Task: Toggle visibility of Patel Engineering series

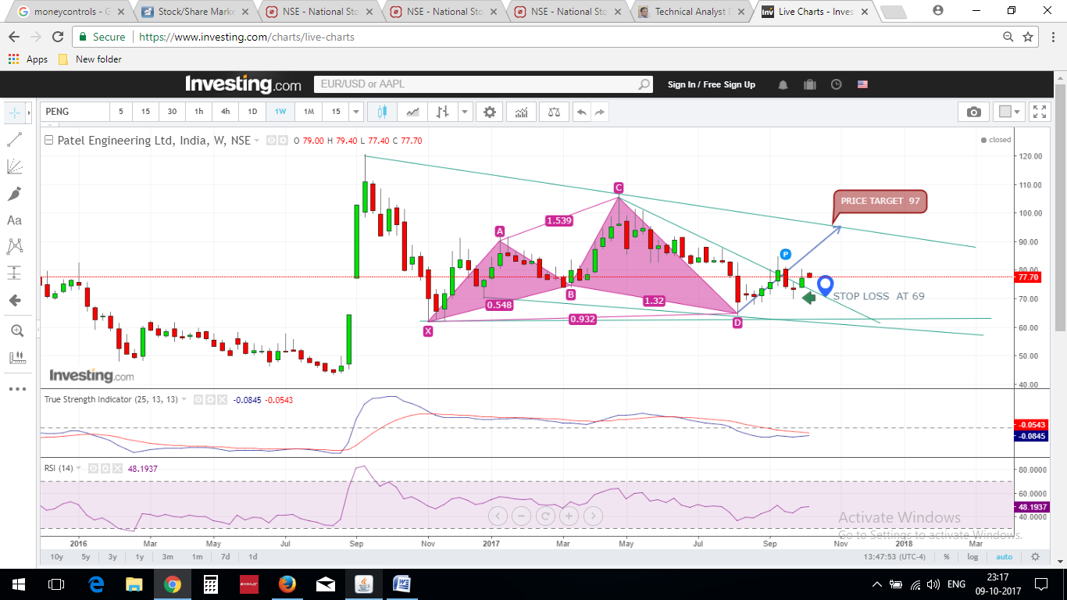Action: click(x=272, y=141)
